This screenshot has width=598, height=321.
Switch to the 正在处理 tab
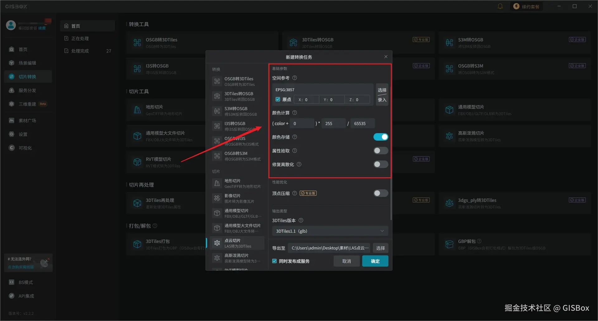pyautogui.click(x=87, y=38)
